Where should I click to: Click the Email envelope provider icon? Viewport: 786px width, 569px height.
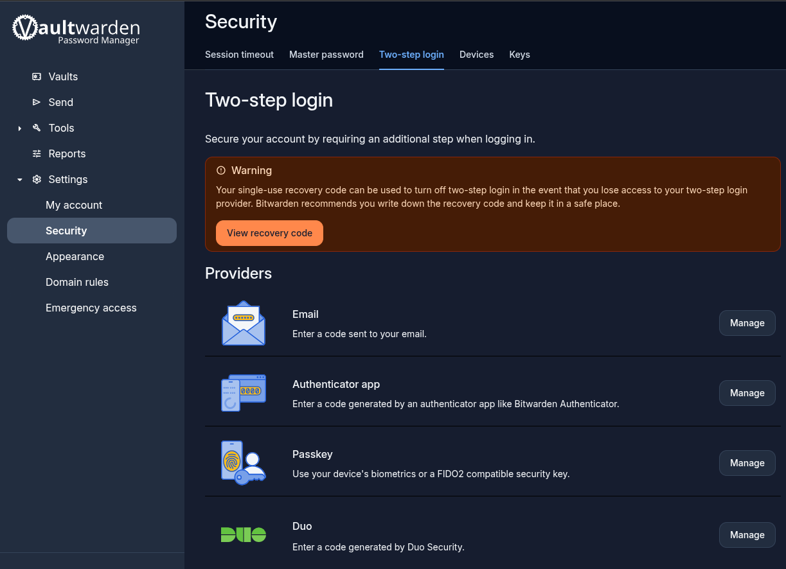click(x=244, y=323)
